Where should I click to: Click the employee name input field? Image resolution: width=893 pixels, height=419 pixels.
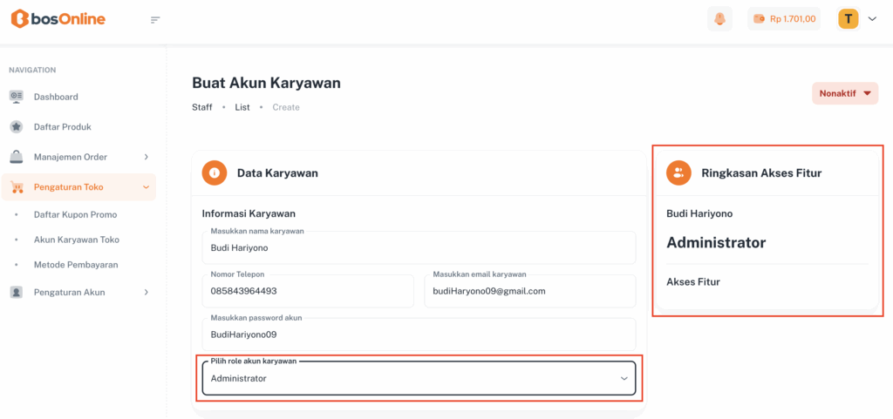click(x=419, y=247)
